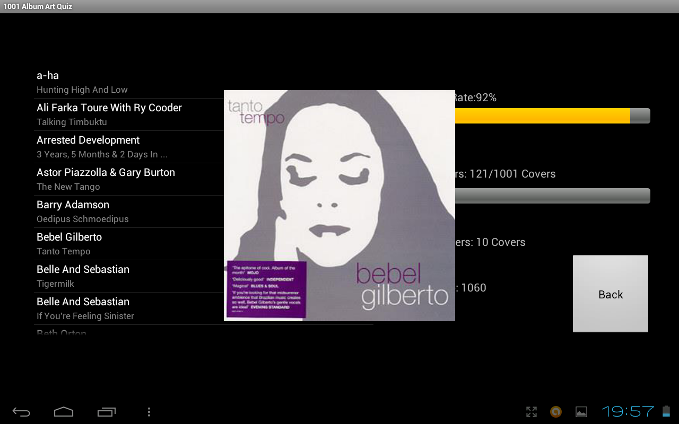Click the gray covers progress bar
Viewport: 679px width, 424px height.
click(x=552, y=196)
